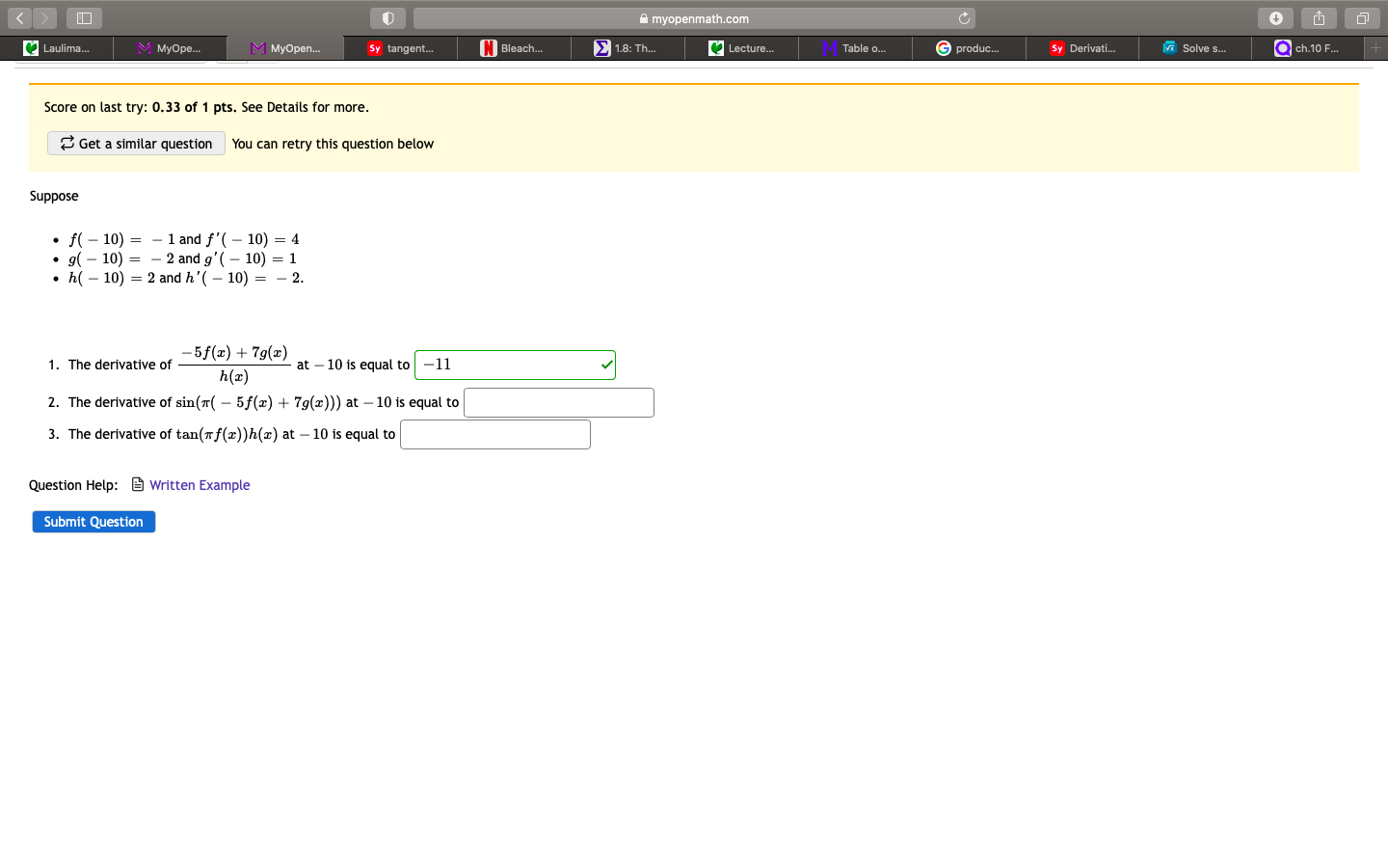Click the document icon beside Written Example
The width and height of the screenshot is (1388, 868).
click(x=138, y=484)
